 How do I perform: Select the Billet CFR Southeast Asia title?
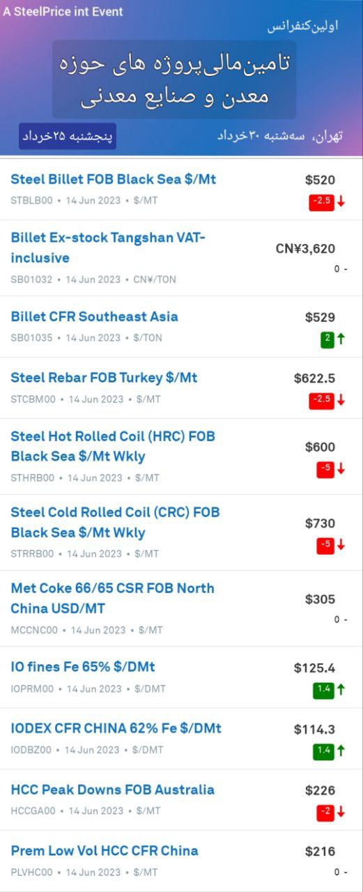[94, 316]
